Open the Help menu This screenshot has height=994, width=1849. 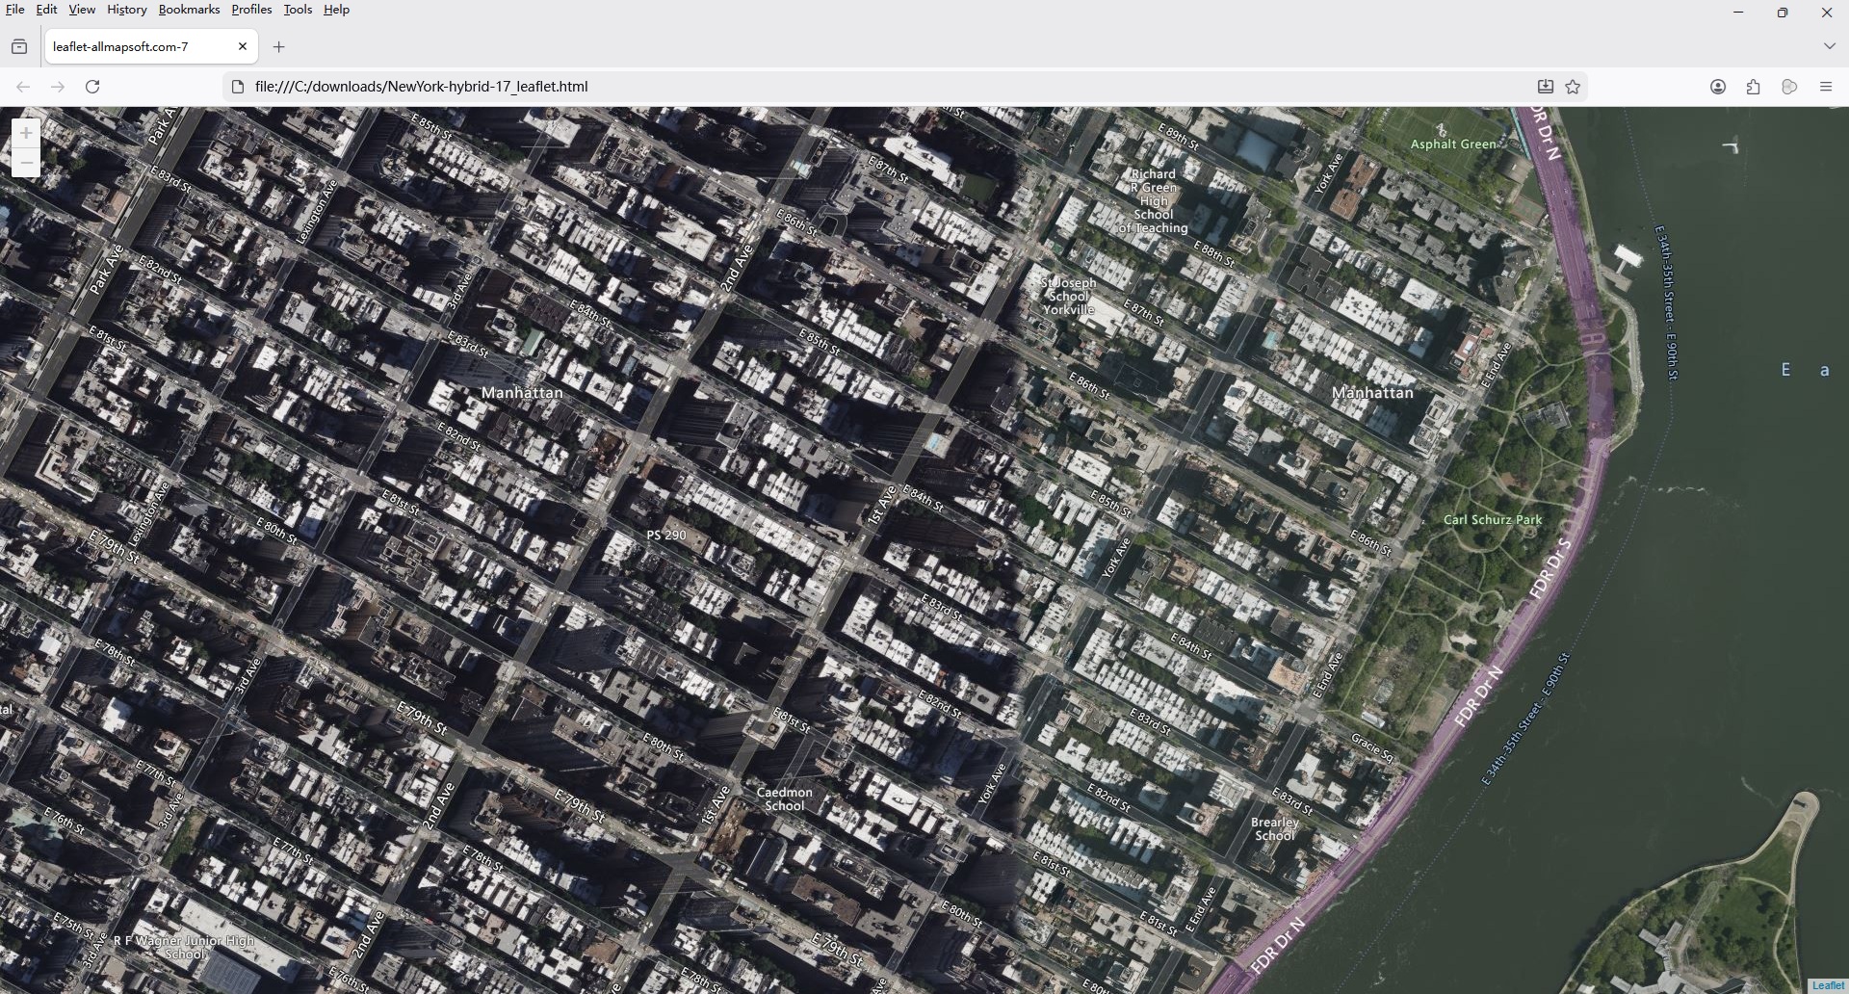point(336,10)
